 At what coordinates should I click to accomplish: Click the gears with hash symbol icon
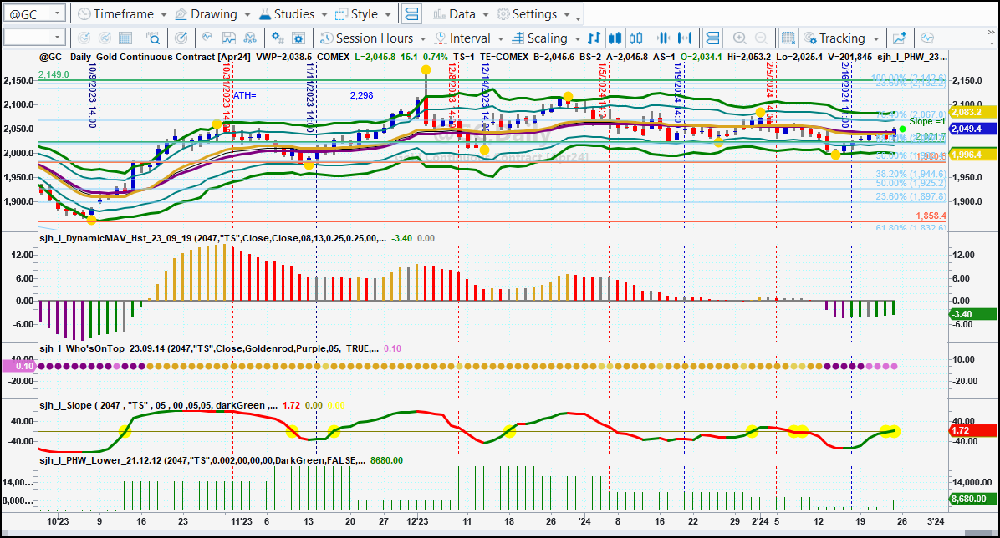[x=278, y=38]
